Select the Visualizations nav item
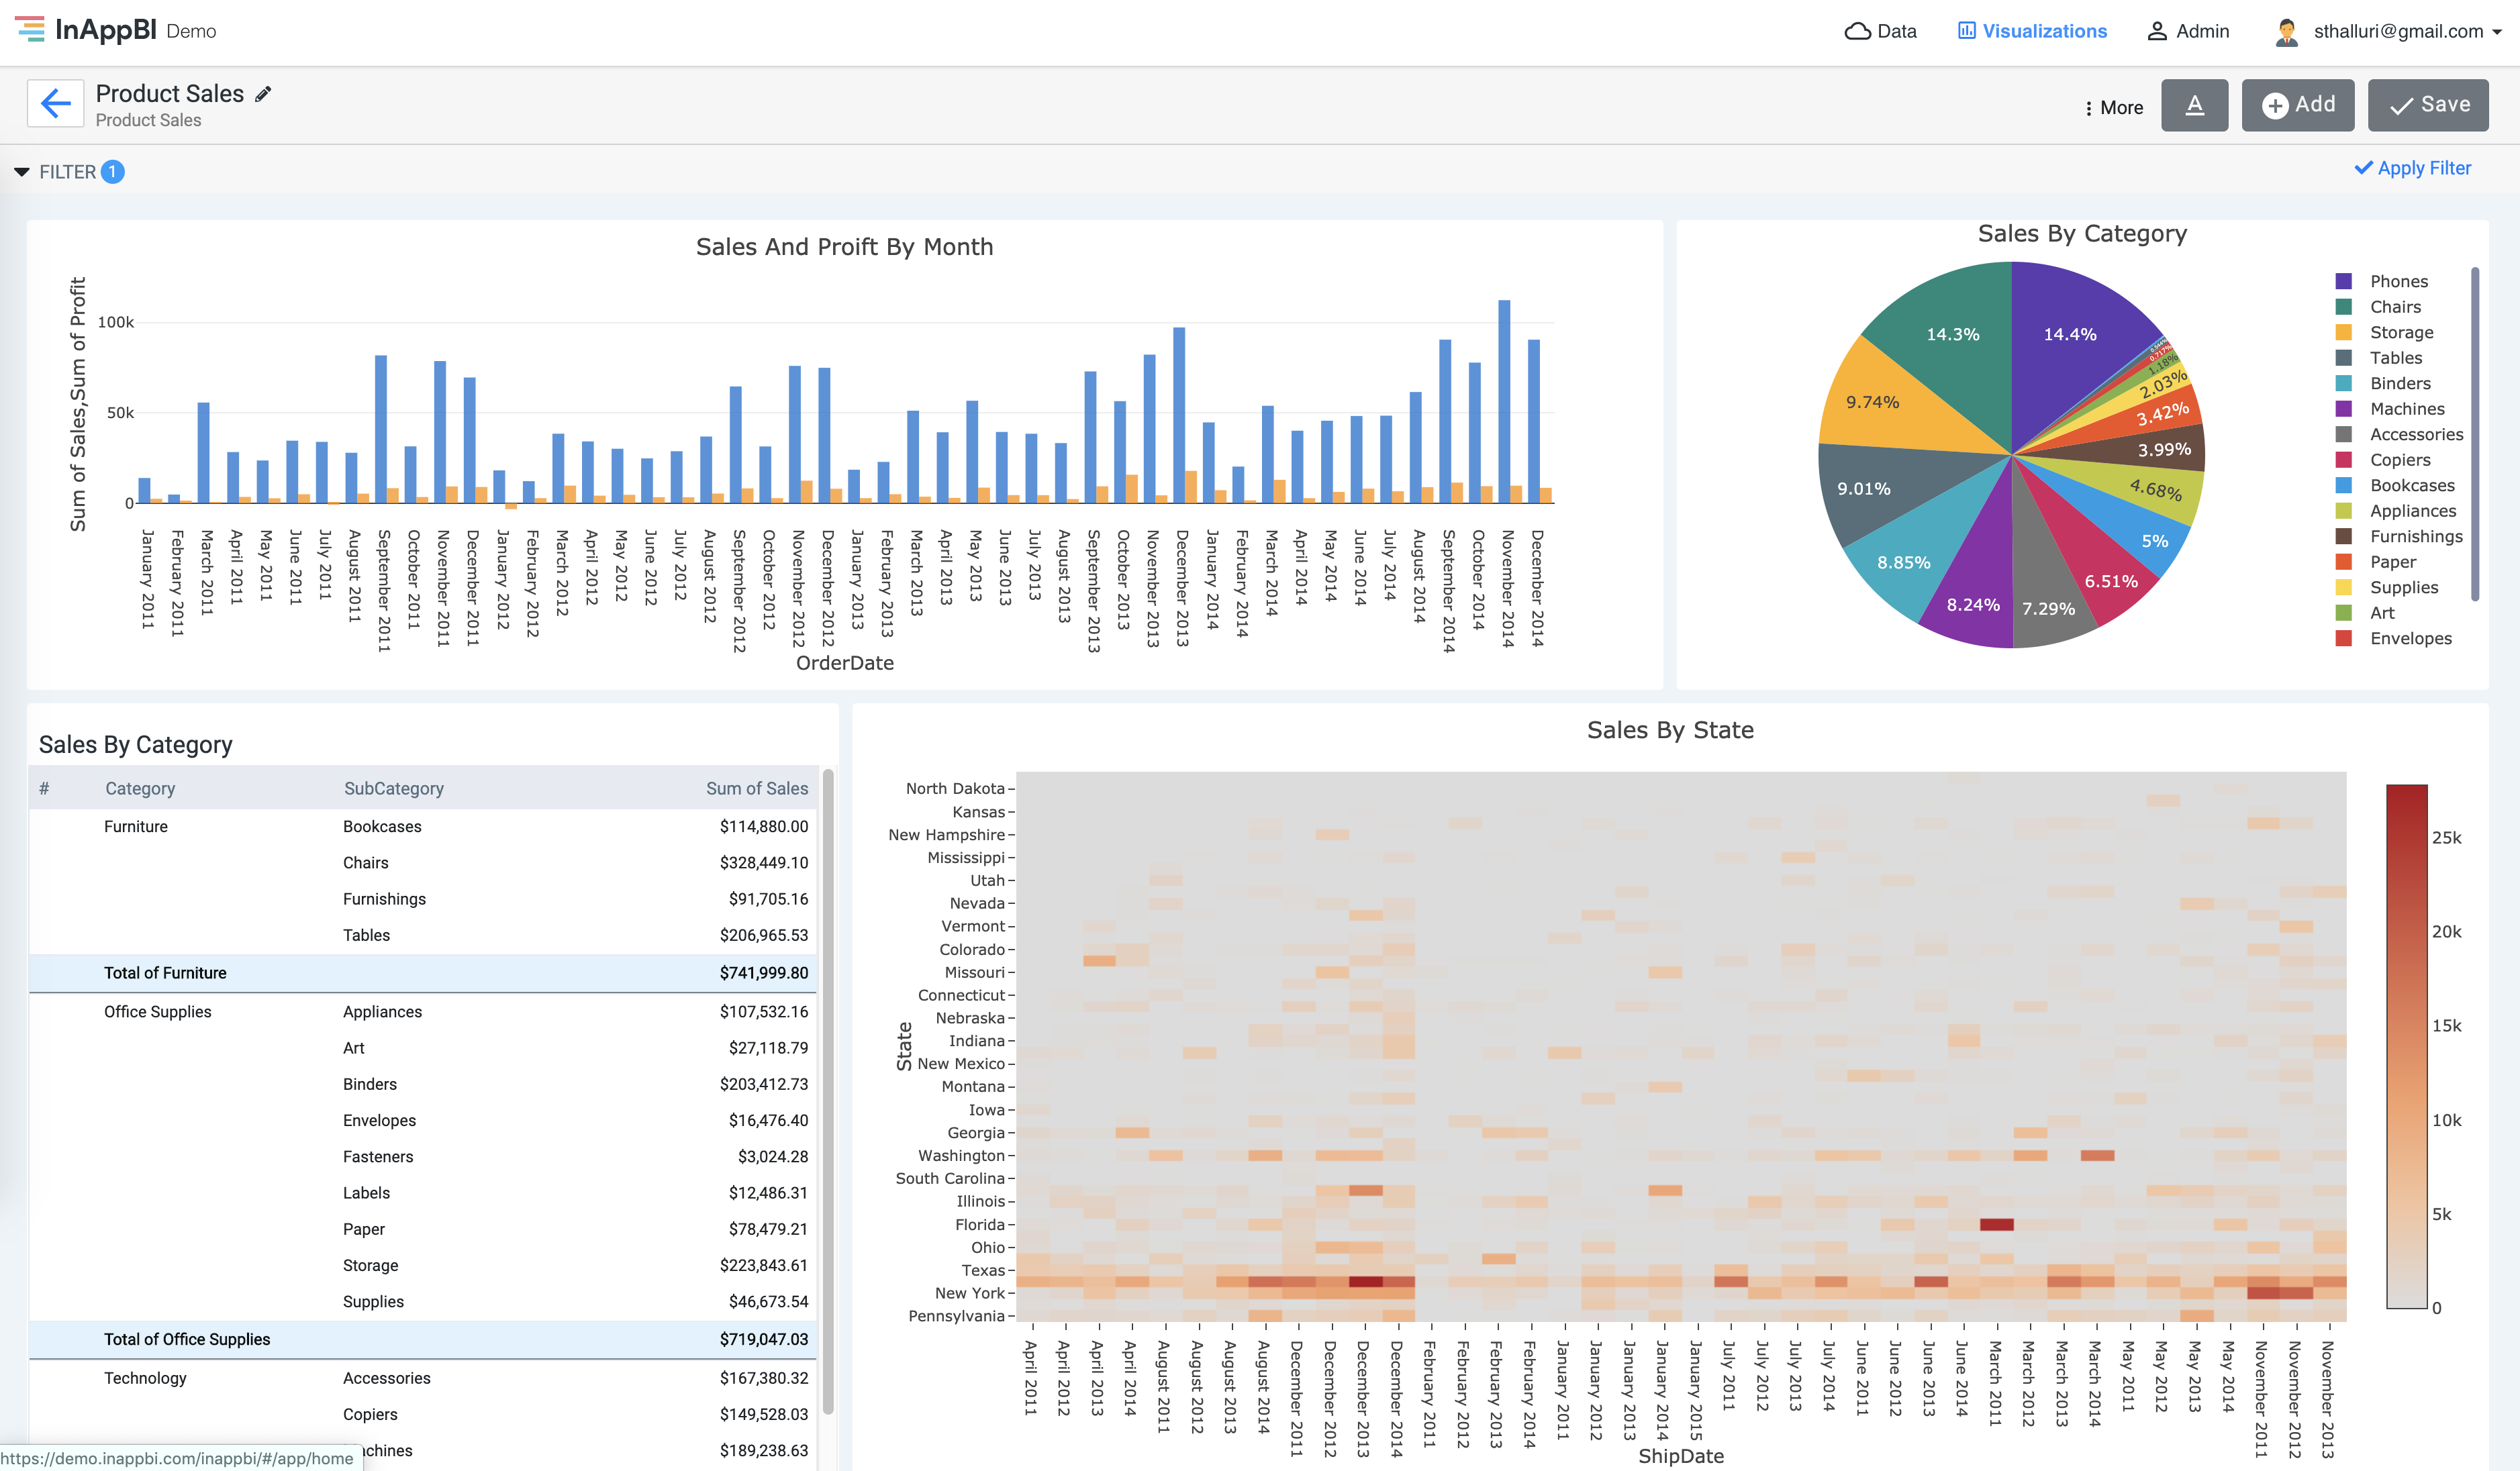 pos(2031,31)
